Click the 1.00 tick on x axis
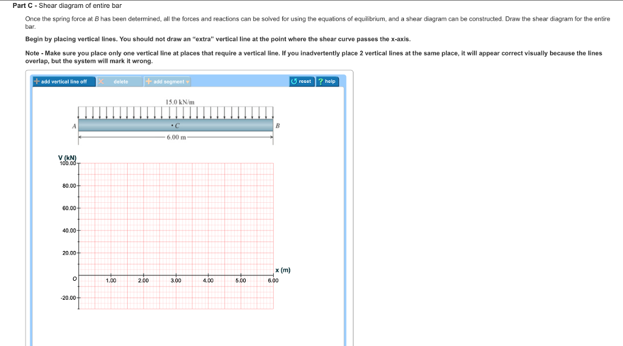The width and height of the screenshot is (623, 346). [111, 281]
